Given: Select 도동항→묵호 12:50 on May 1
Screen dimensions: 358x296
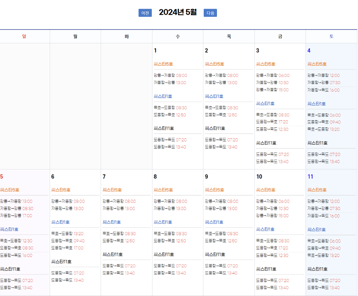Looking at the screenshot, I should pos(170,115).
